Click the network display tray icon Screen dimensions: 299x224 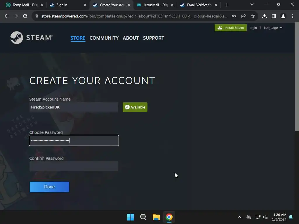click(258, 217)
